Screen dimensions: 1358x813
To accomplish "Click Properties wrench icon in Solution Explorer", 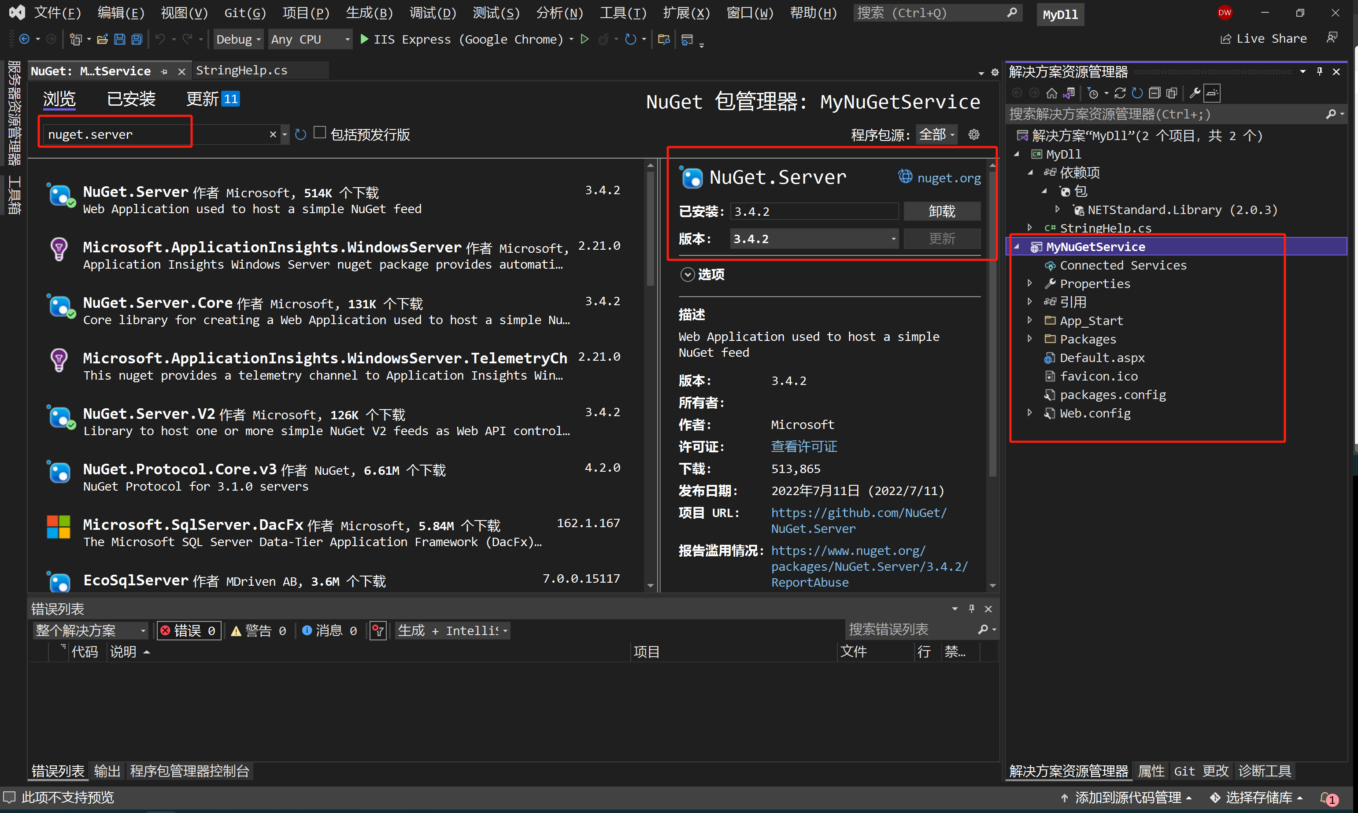I will point(1195,93).
